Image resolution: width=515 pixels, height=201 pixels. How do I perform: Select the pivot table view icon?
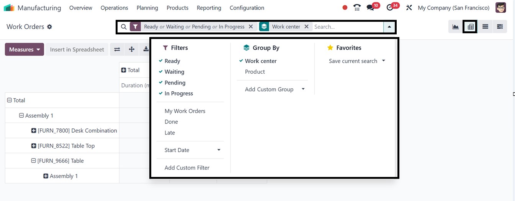tap(471, 27)
